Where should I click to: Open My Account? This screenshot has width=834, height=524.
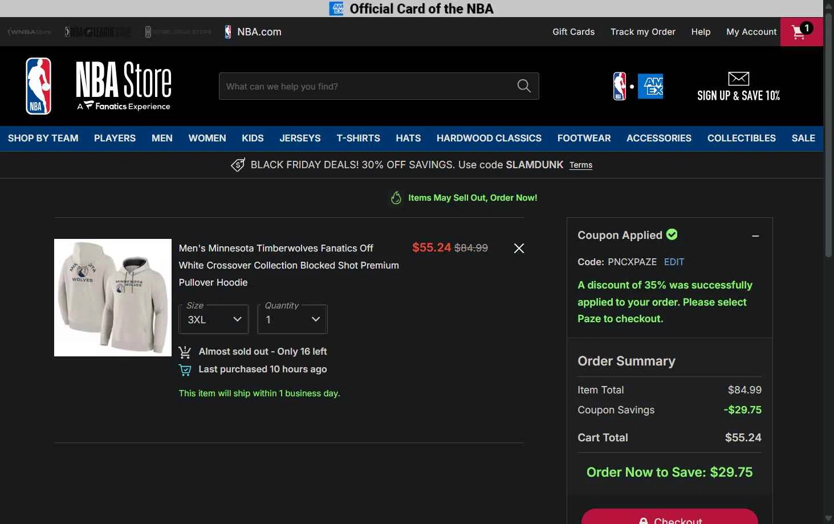coord(751,32)
